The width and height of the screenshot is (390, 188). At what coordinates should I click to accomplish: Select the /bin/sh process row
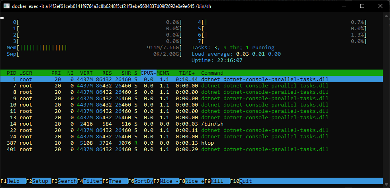coord(192,124)
